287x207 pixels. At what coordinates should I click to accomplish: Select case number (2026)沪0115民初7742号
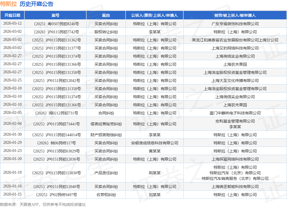[x=56, y=32]
